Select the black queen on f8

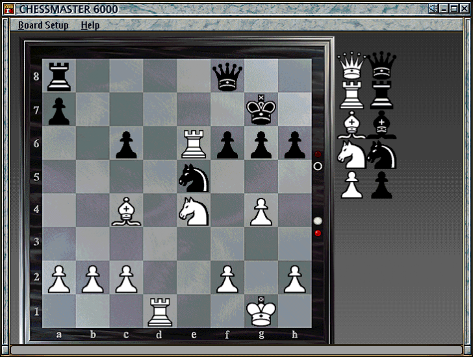pyautogui.click(x=227, y=77)
